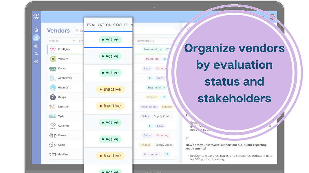
Task: Click the Marketing tag in Viewsly row
Action: [x=152, y=59]
